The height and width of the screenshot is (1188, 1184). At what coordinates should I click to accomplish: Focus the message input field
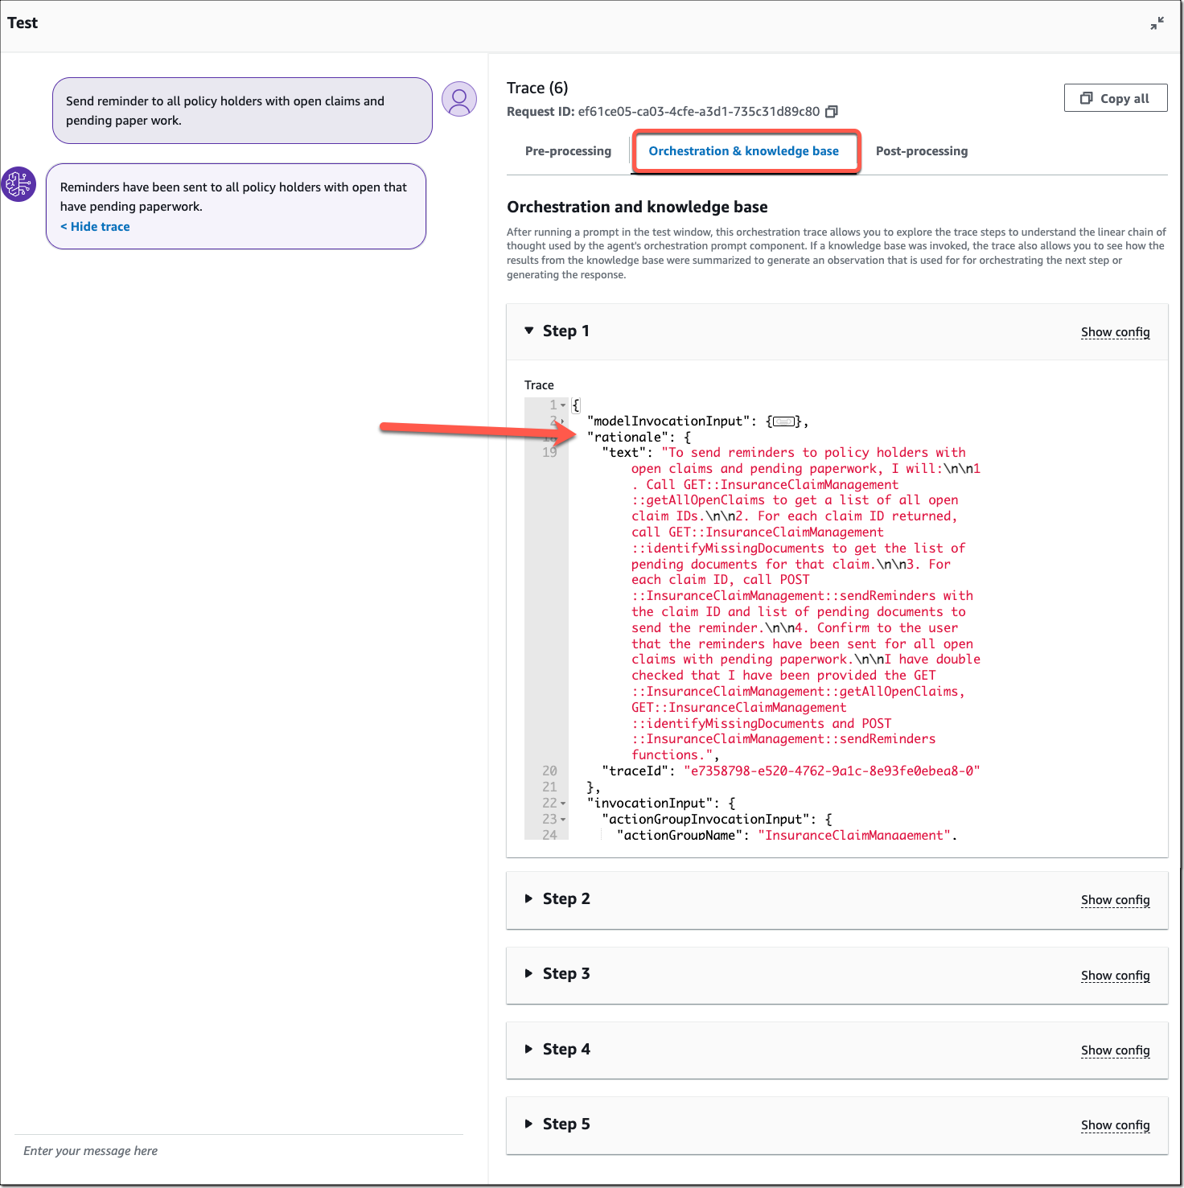(x=239, y=1151)
